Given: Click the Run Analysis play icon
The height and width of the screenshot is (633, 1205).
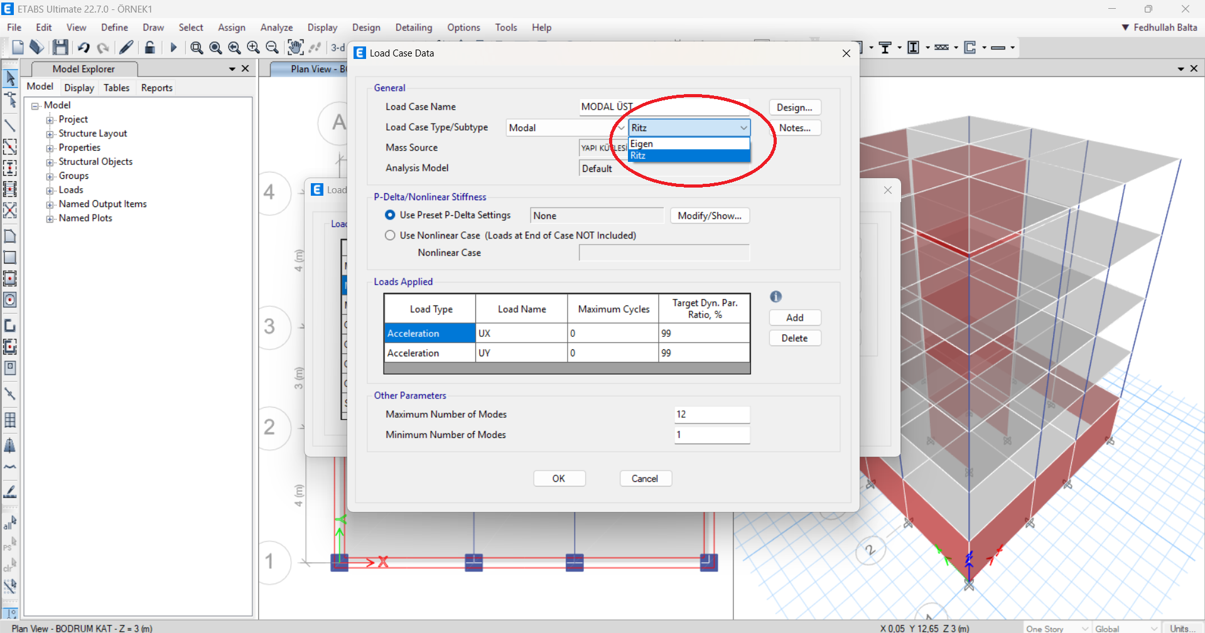Looking at the screenshot, I should tap(173, 48).
